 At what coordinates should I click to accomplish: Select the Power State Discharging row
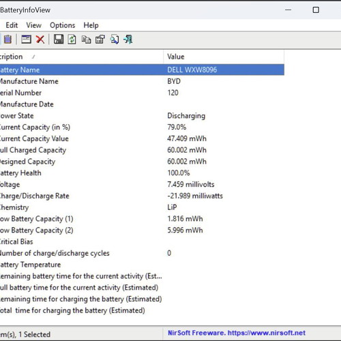pos(142,116)
